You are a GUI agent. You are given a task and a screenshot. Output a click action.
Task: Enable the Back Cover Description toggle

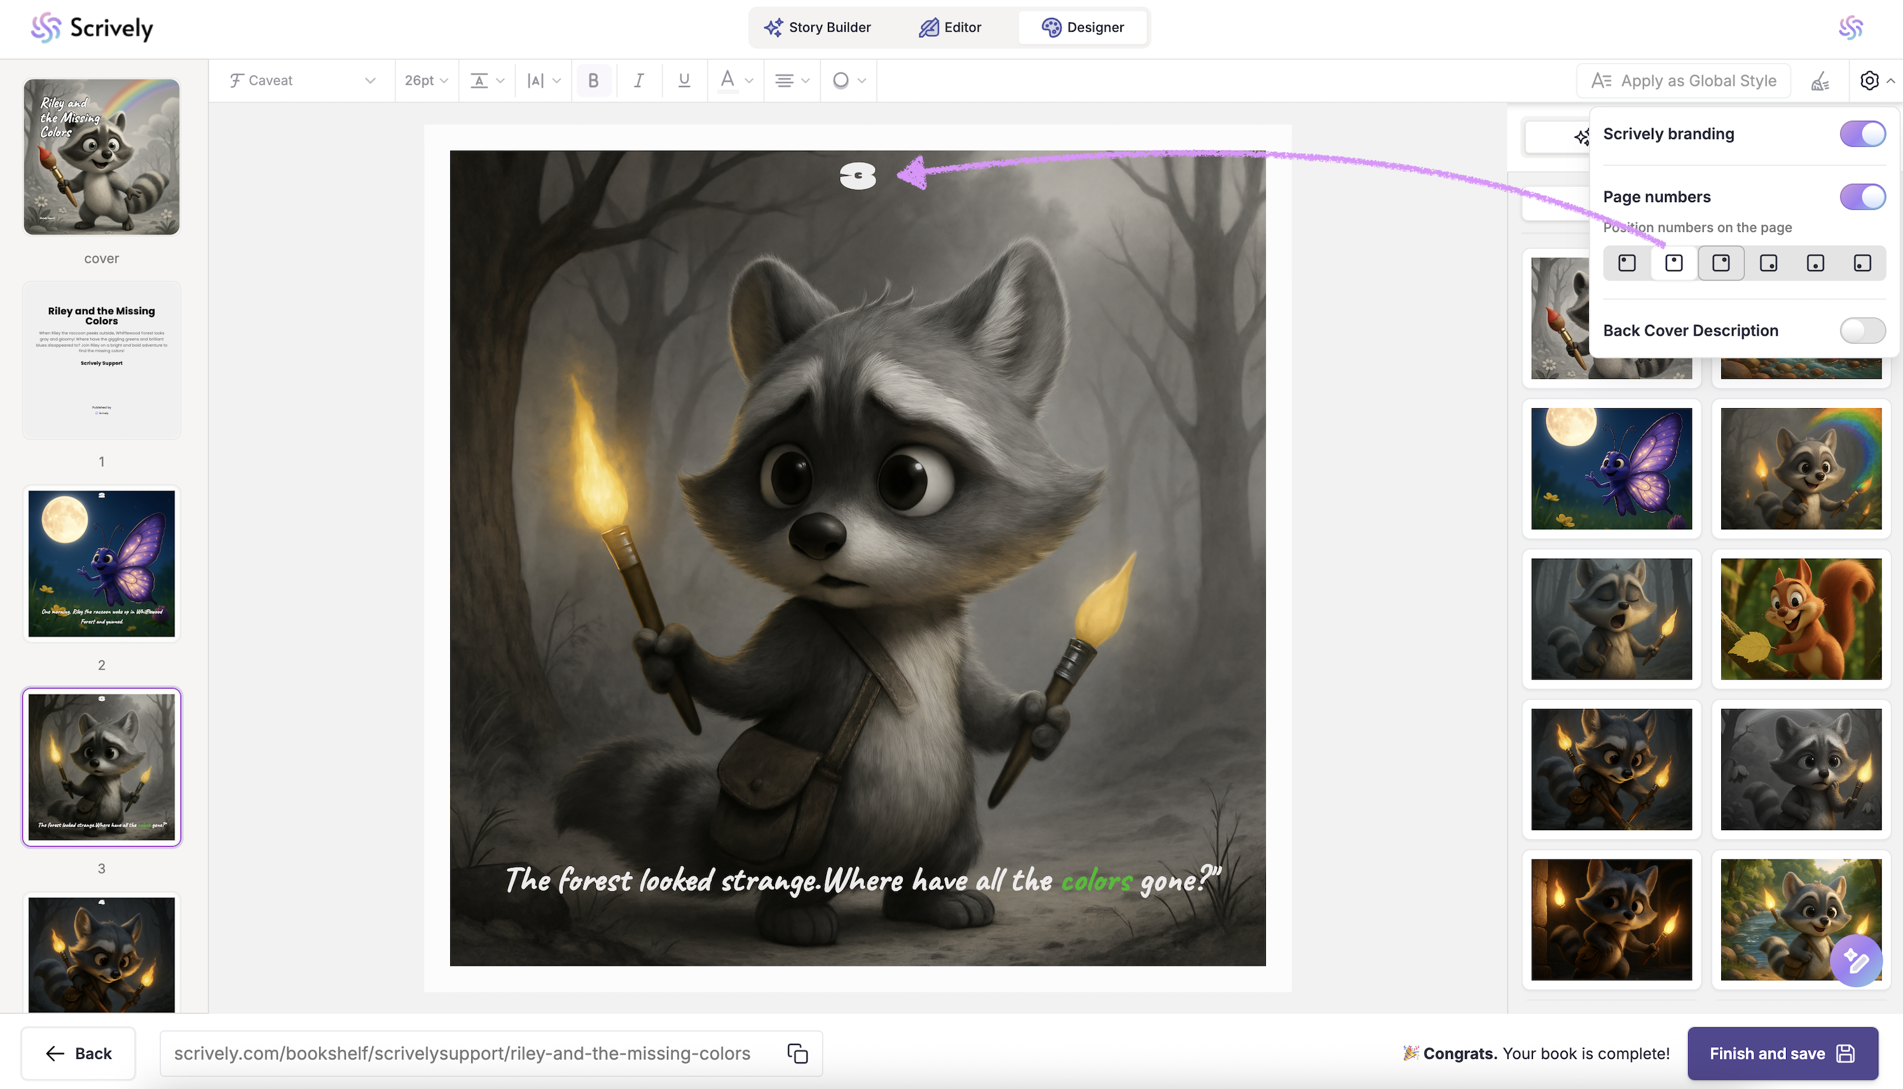[1862, 331]
